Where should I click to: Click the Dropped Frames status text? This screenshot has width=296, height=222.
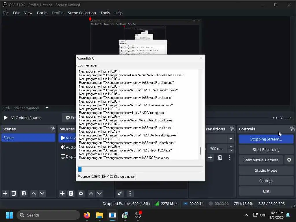point(126,204)
